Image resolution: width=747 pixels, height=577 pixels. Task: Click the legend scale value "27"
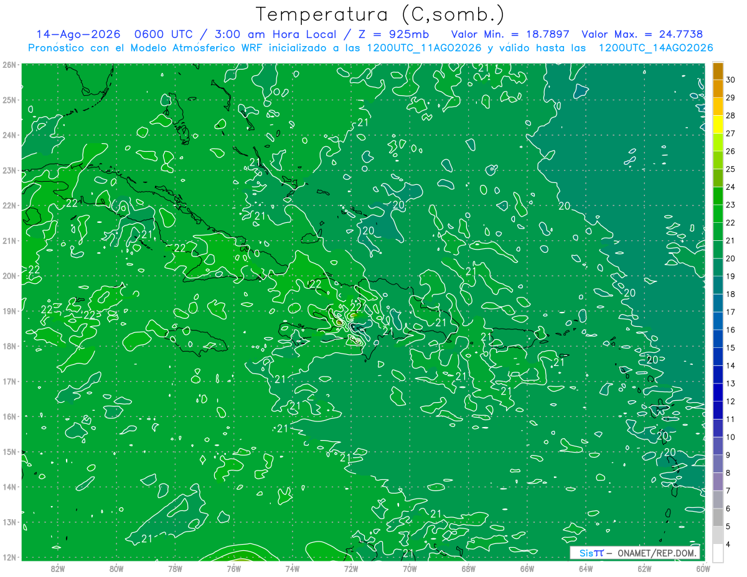730,133
